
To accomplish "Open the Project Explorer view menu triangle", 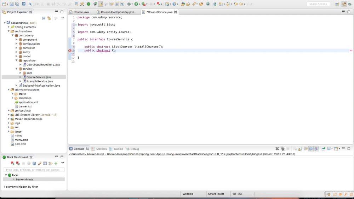I will 63,18.
